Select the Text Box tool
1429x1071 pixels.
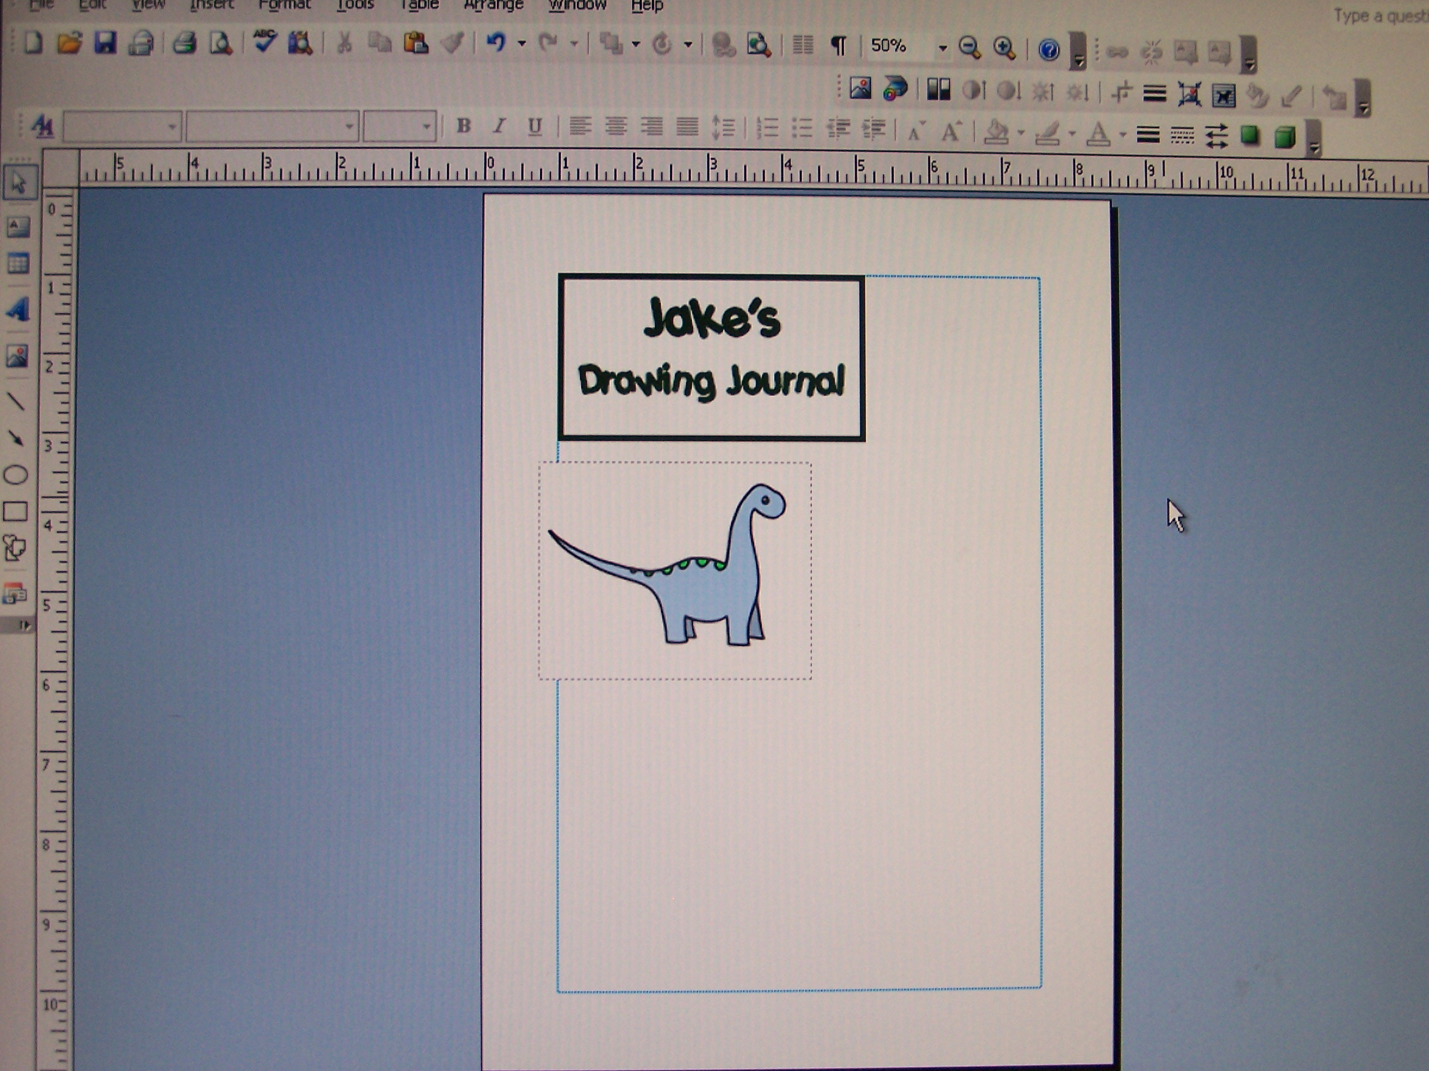17,227
